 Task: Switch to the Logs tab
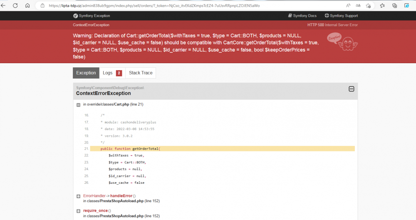112,73
